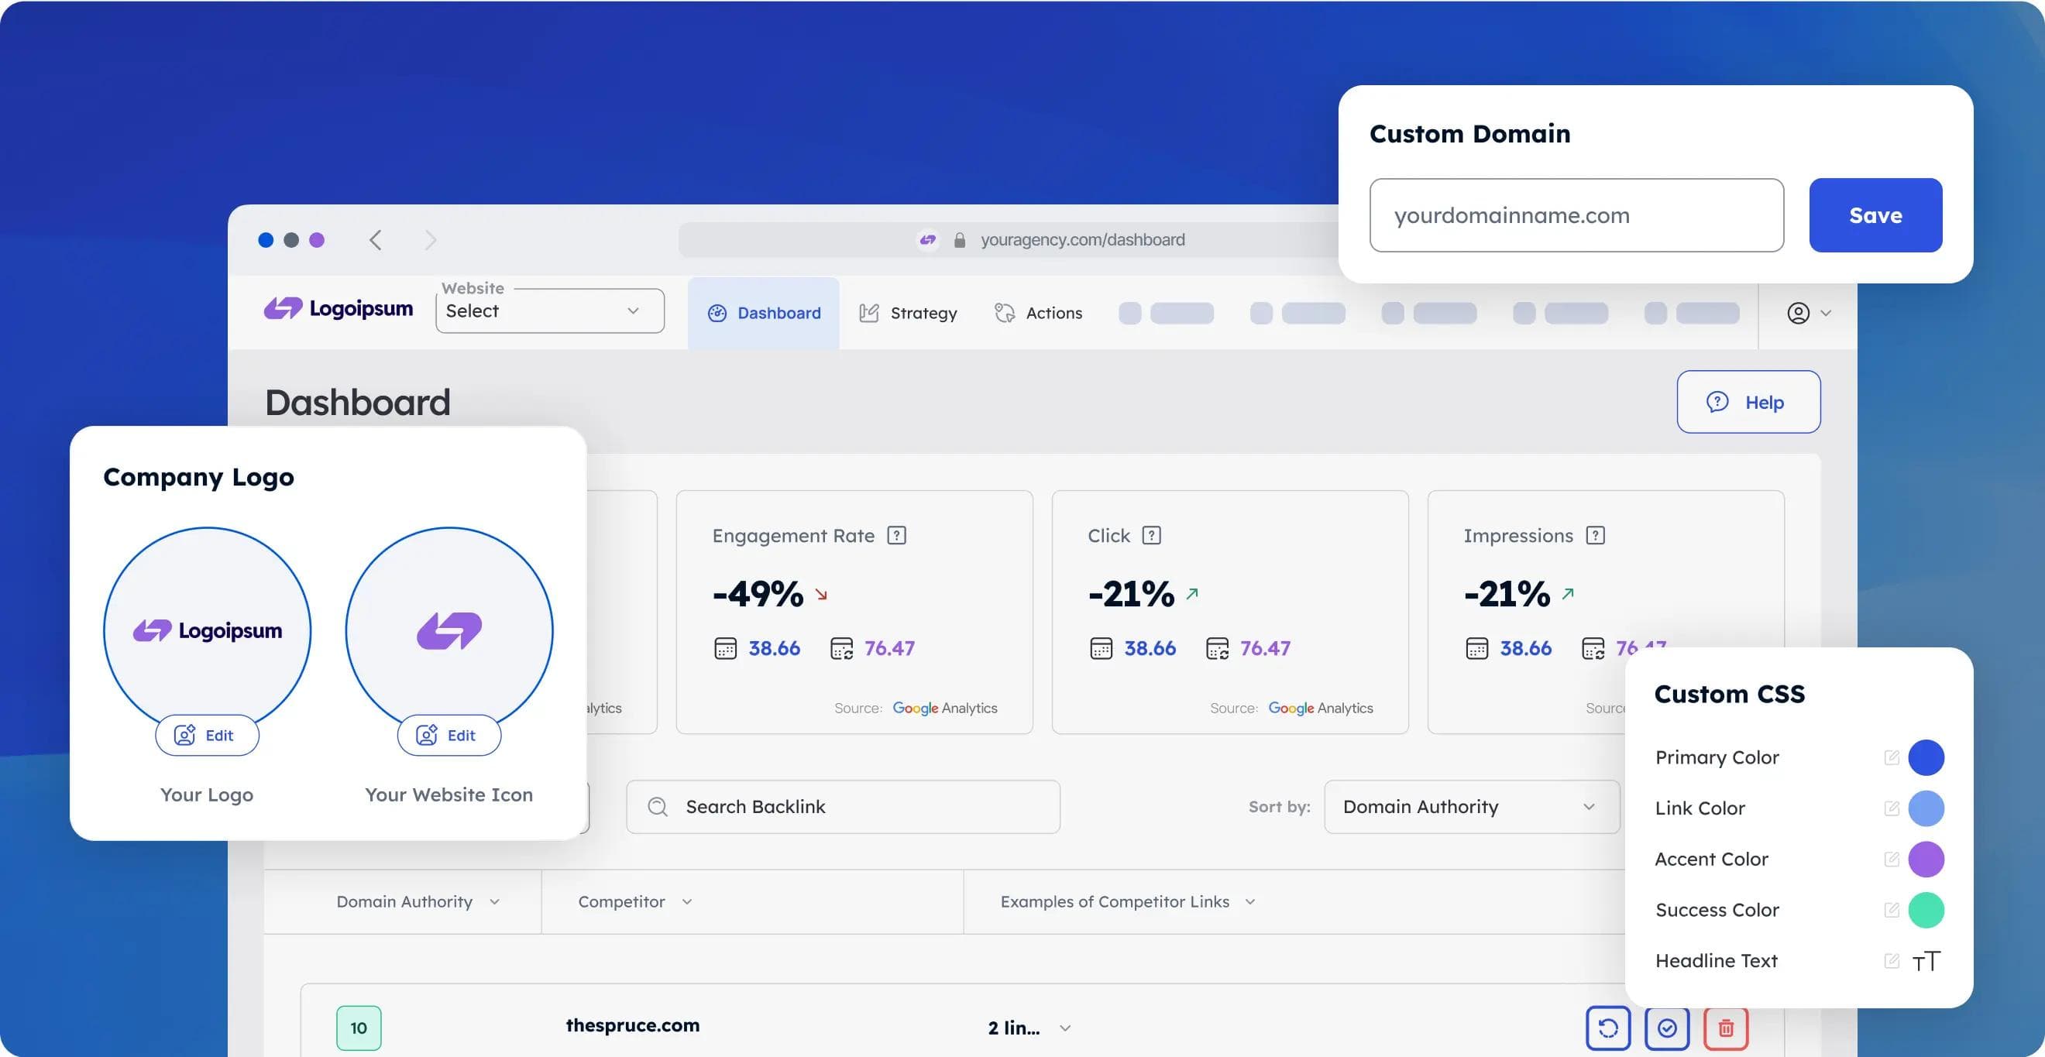The width and height of the screenshot is (2045, 1057).
Task: Open the Website Select dropdown
Action: (x=549, y=311)
